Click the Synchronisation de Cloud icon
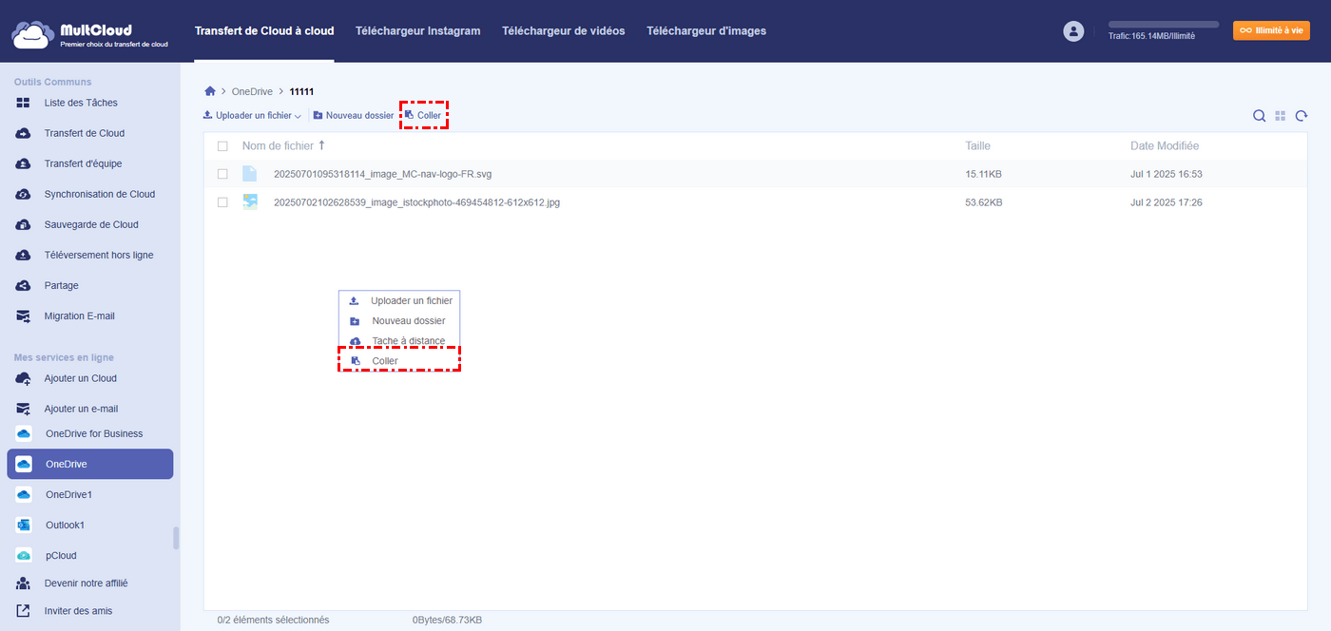Image resolution: width=1331 pixels, height=631 pixels. [x=23, y=194]
